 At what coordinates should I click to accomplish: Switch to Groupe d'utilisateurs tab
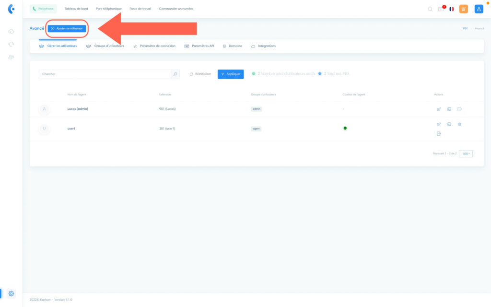coord(105,46)
